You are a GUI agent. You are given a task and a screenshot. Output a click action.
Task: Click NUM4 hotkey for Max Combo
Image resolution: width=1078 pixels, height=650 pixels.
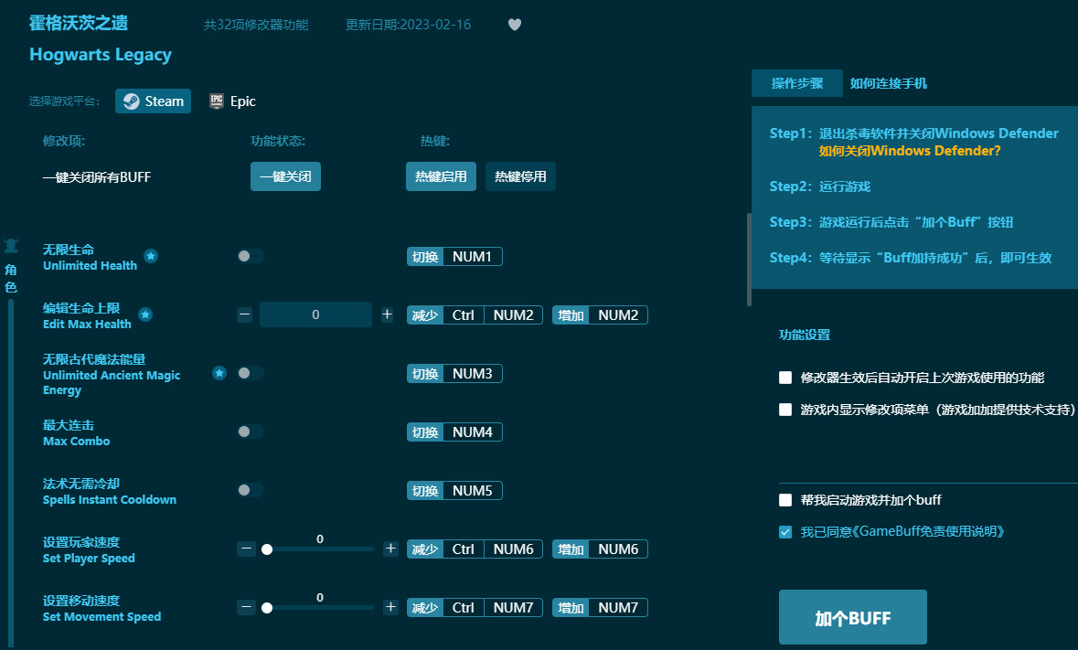pos(473,432)
